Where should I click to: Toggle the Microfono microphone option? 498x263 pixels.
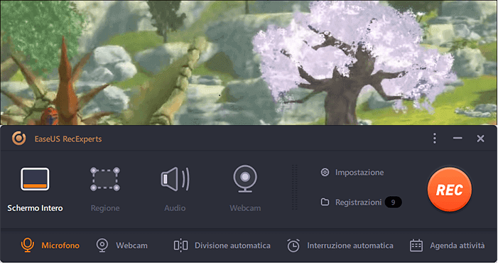coord(50,245)
